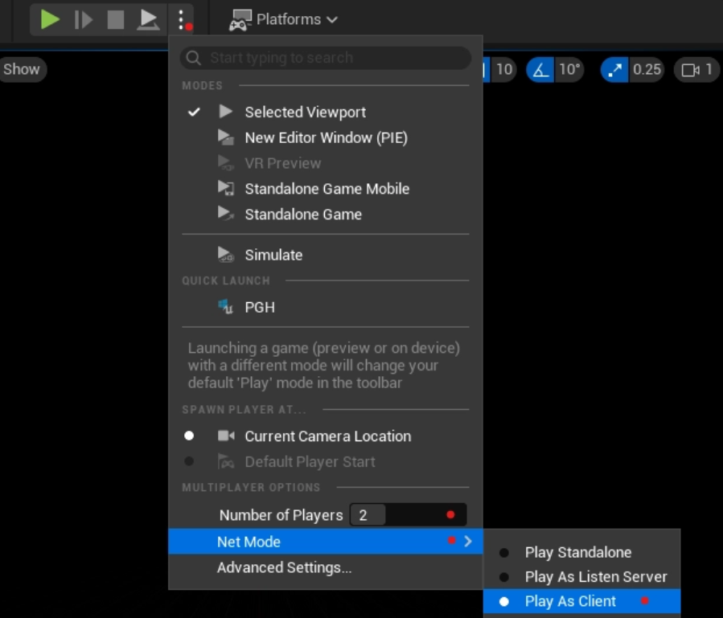Click the Skip frame button
Viewport: 723px width, 618px height.
pos(83,20)
